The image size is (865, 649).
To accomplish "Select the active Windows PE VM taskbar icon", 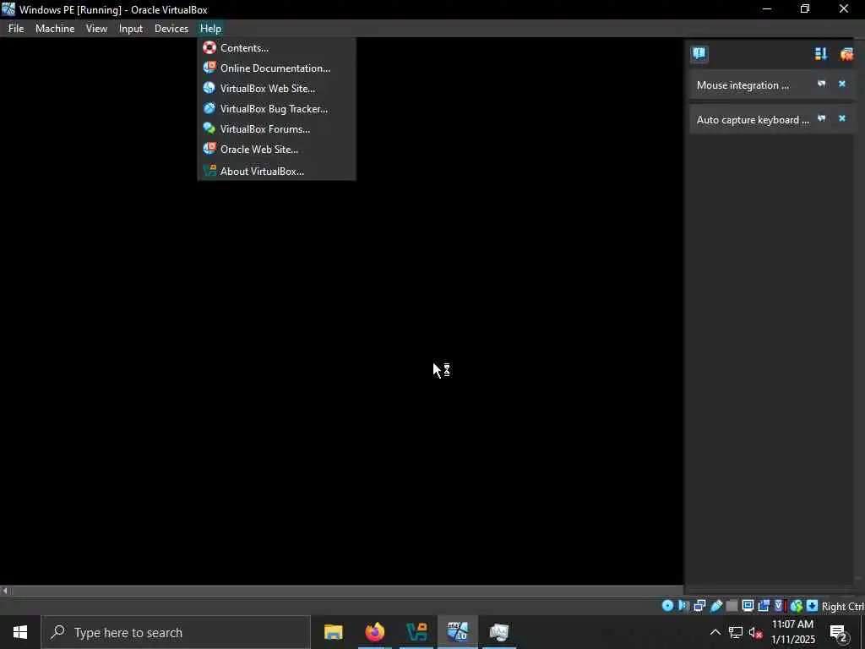I will tap(458, 632).
